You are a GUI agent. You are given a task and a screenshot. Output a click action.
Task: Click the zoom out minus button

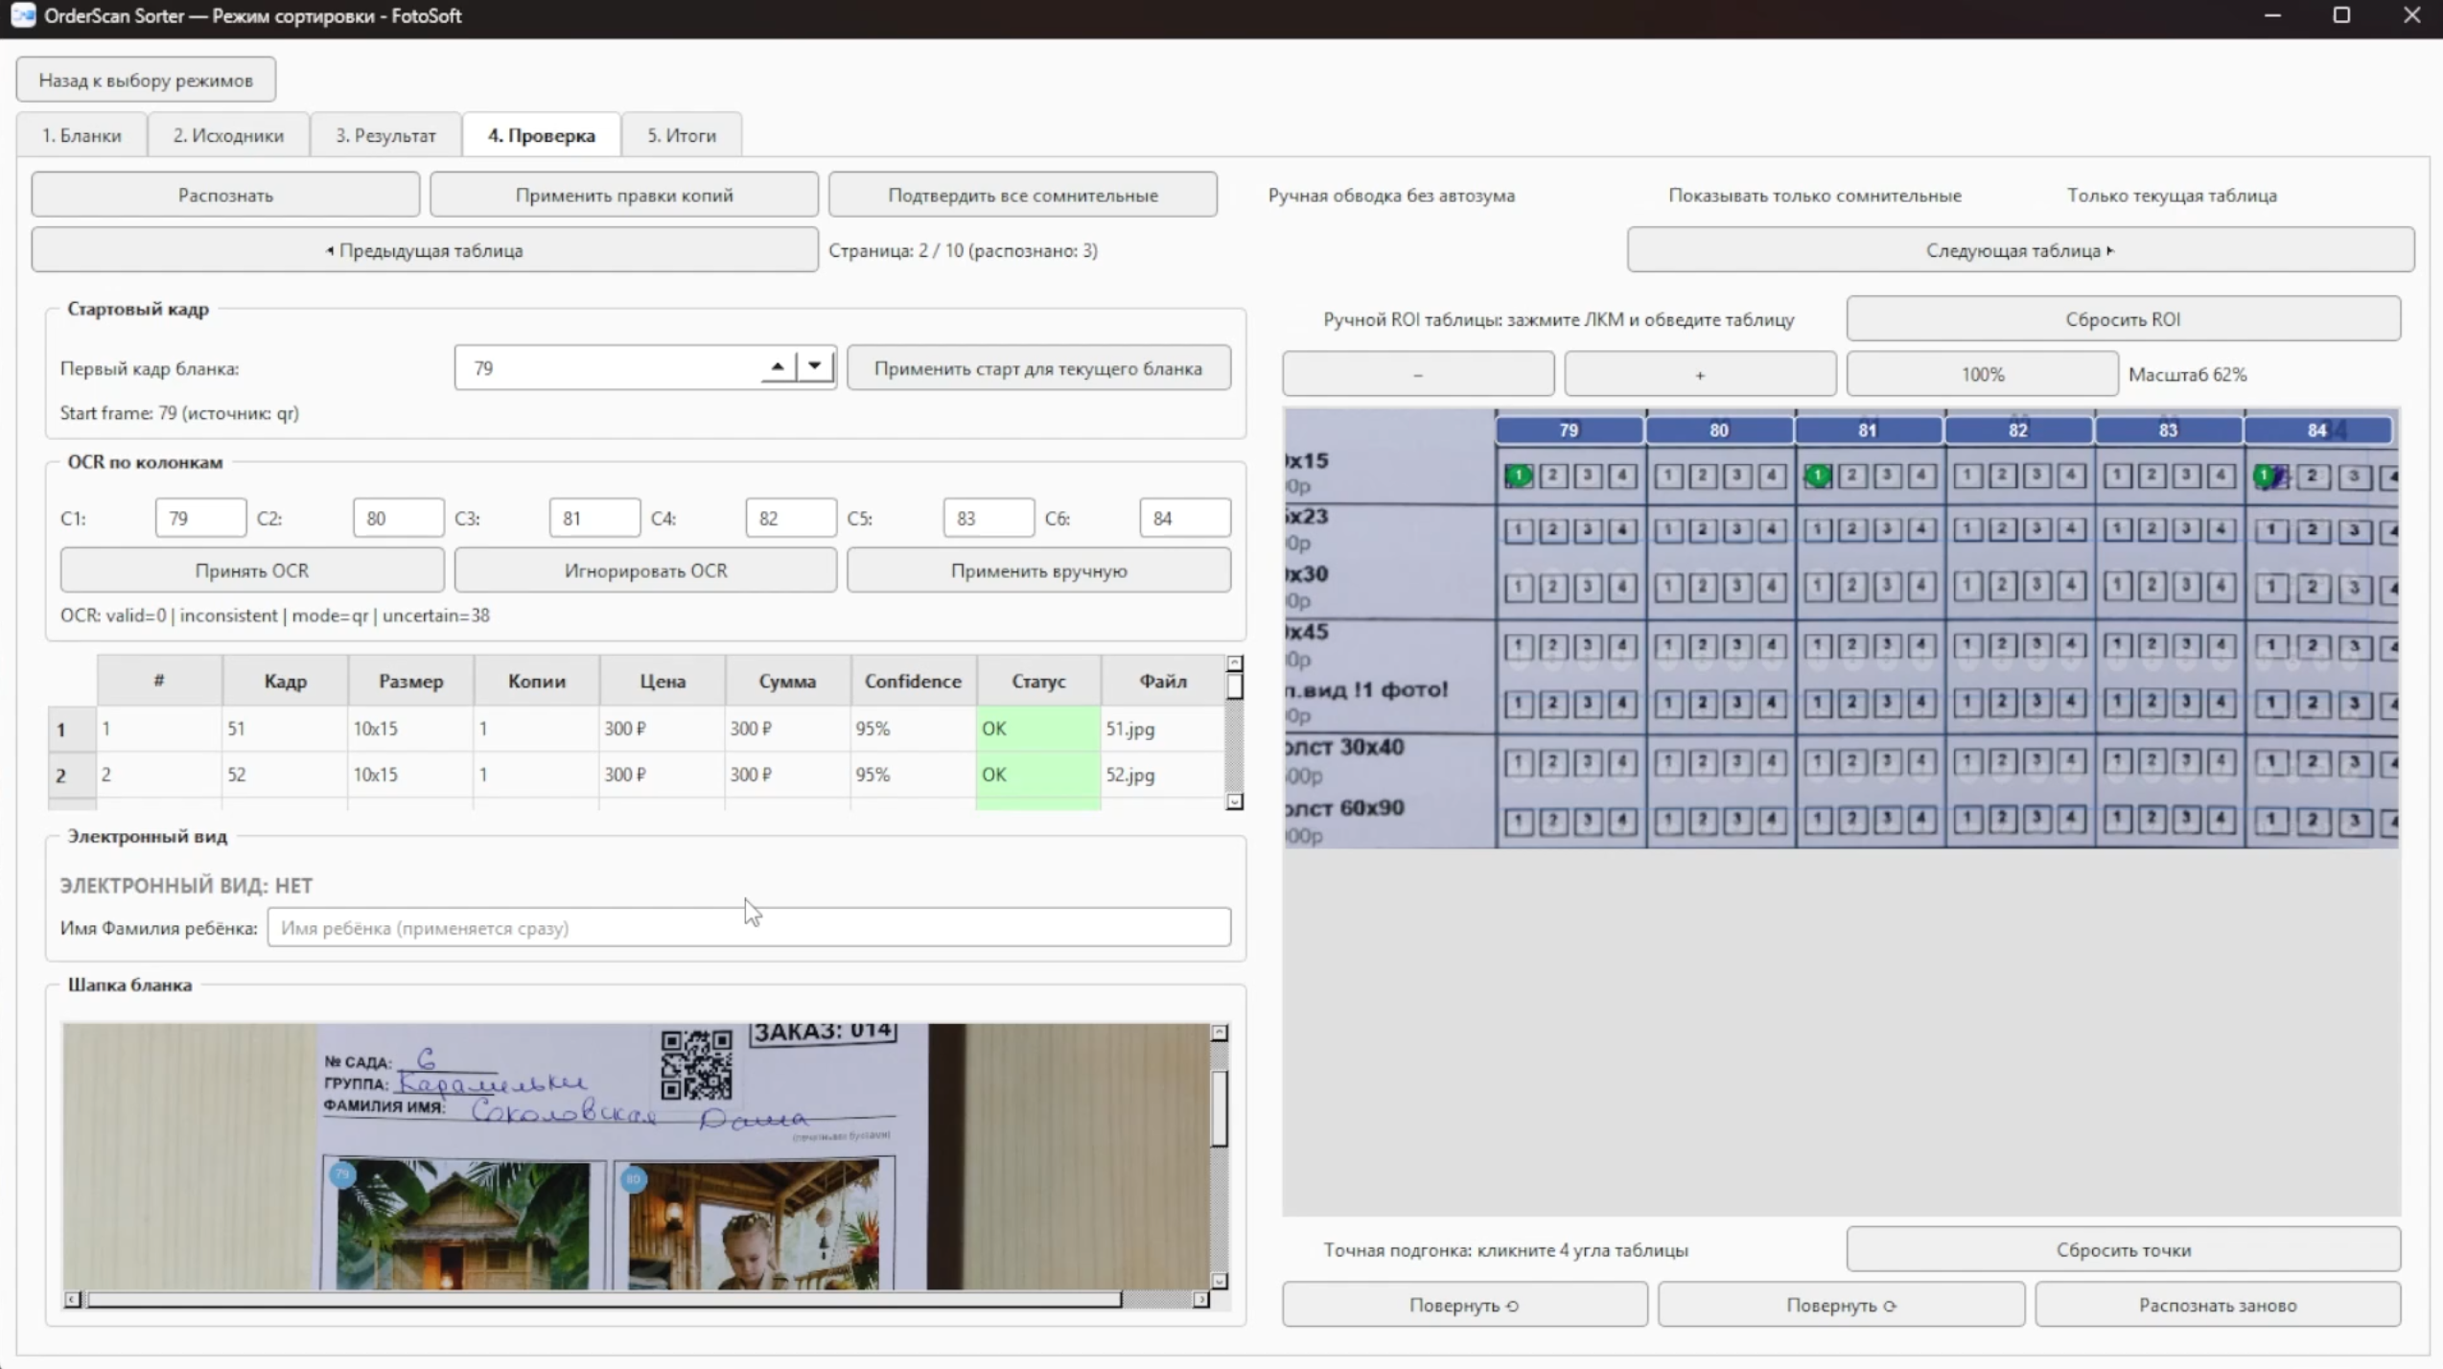pos(1417,374)
